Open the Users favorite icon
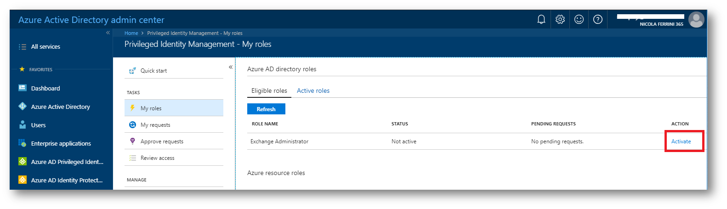Image resolution: width=727 pixels, height=209 pixels. [23, 124]
